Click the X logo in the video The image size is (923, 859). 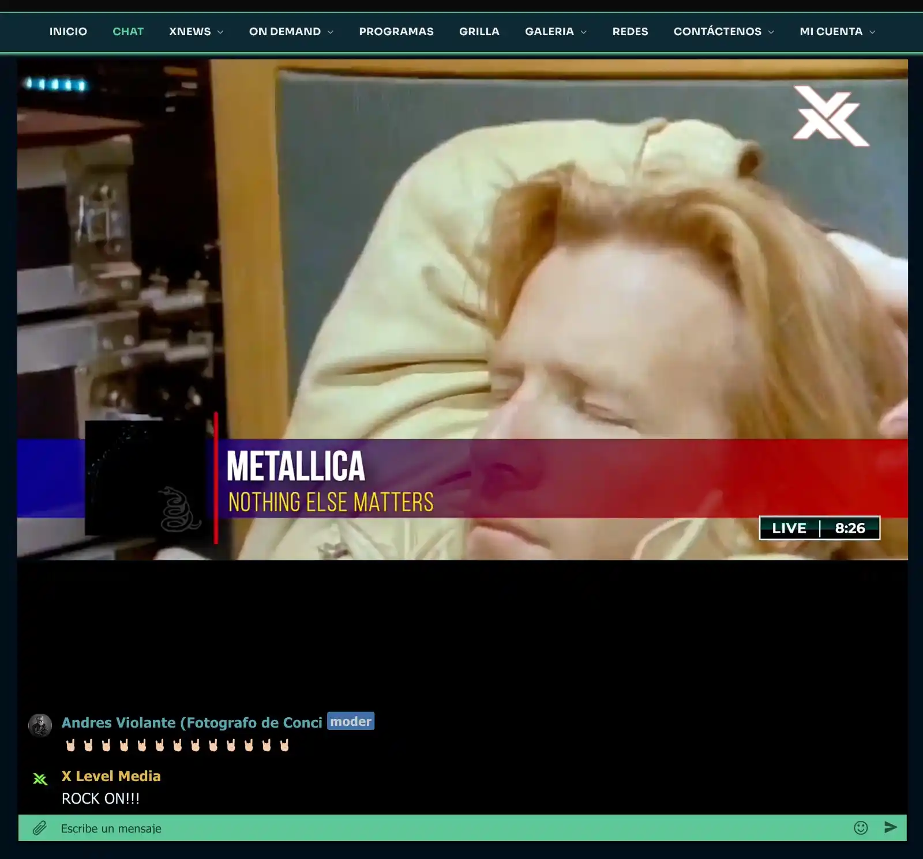[831, 115]
